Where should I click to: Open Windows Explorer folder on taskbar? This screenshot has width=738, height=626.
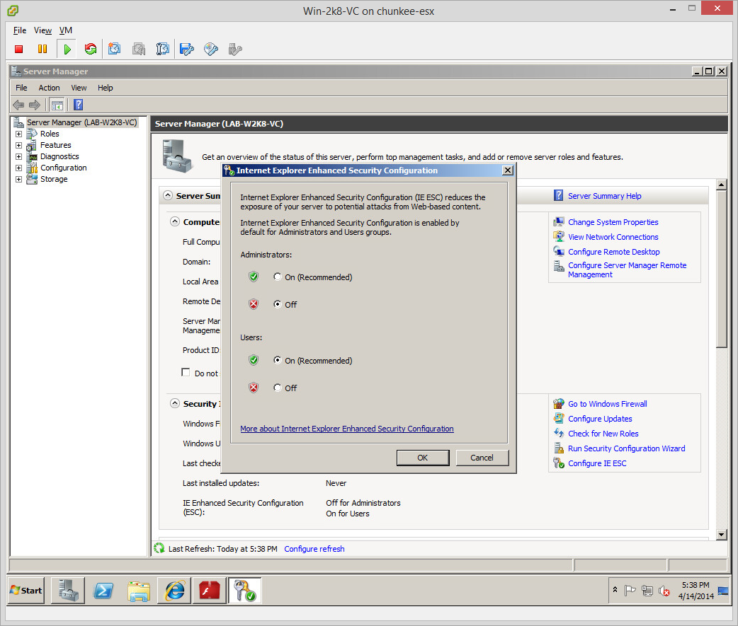(x=139, y=590)
